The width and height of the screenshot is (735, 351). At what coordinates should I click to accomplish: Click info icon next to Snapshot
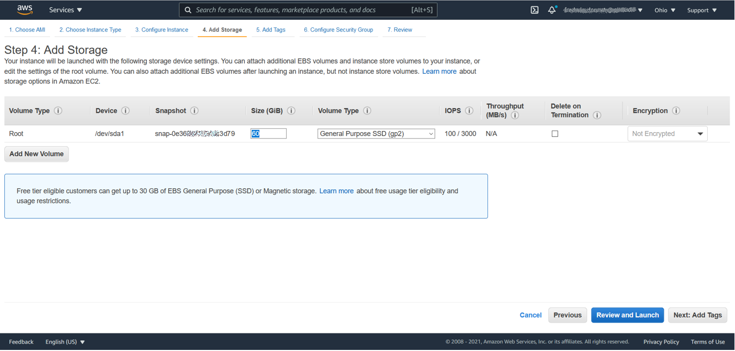point(194,111)
